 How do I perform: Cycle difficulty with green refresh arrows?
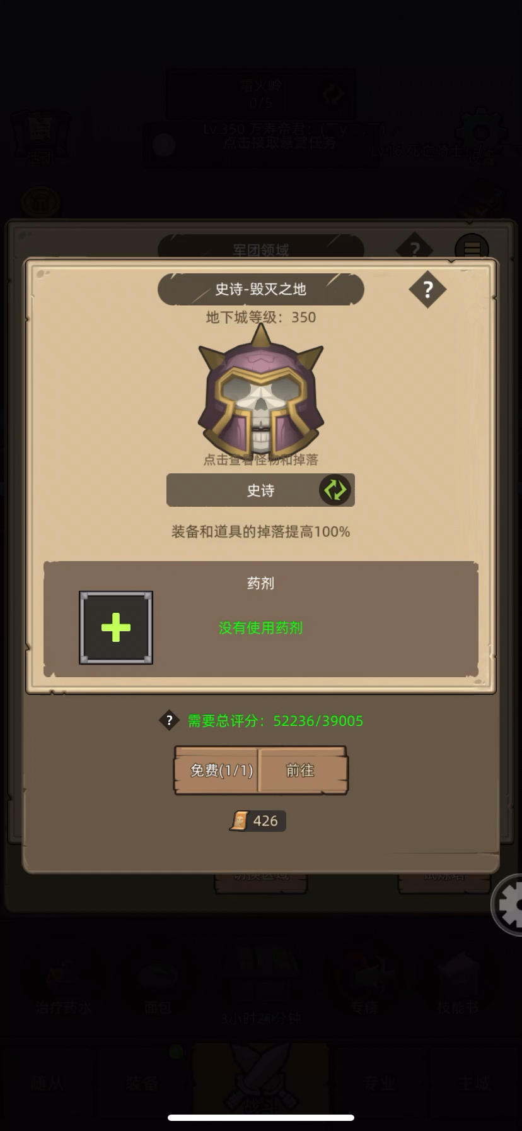tap(335, 490)
